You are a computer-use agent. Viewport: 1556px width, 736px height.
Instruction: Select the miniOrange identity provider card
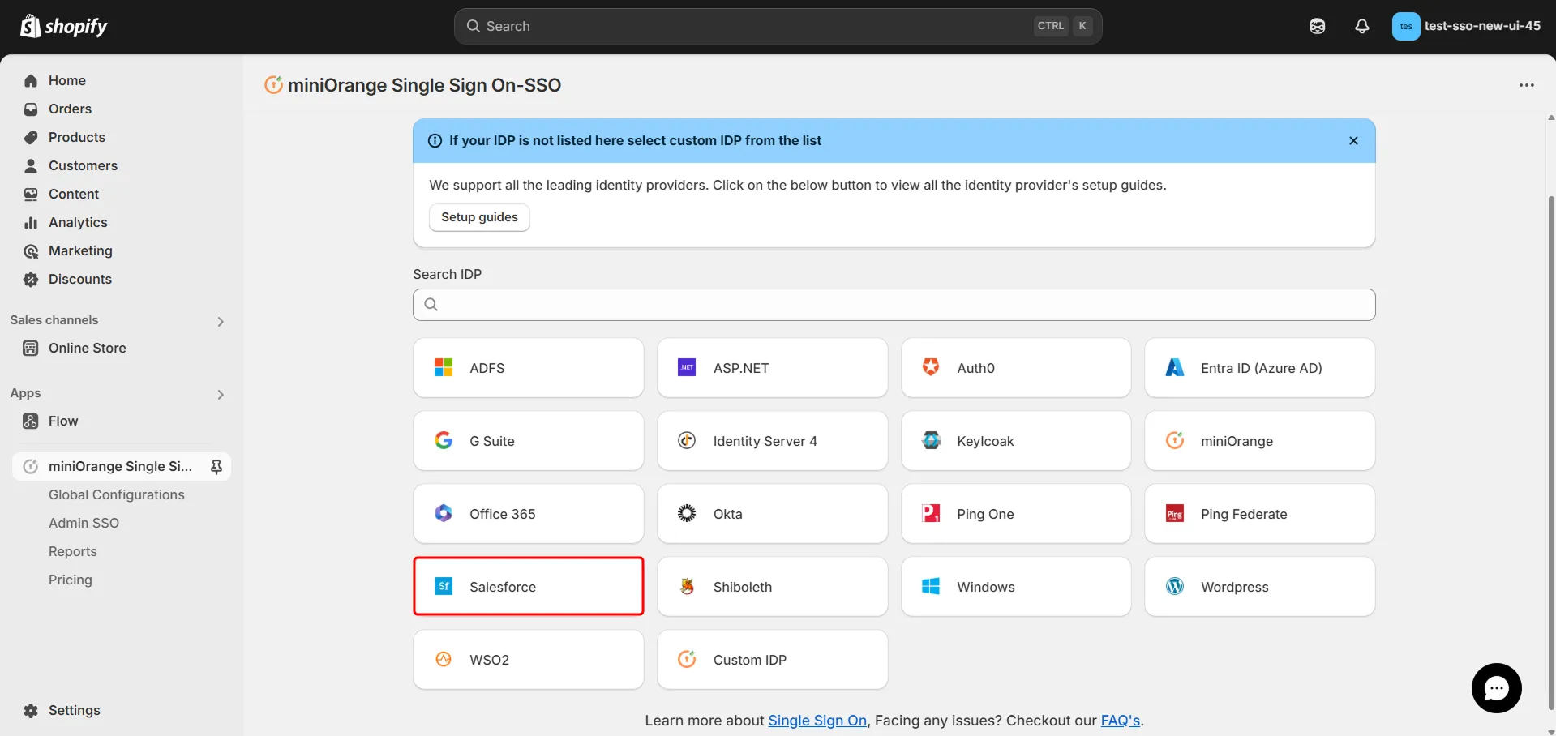[1259, 441]
